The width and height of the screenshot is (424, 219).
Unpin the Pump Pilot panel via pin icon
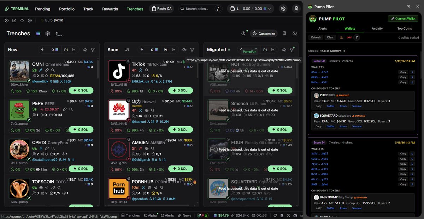click(409, 7)
